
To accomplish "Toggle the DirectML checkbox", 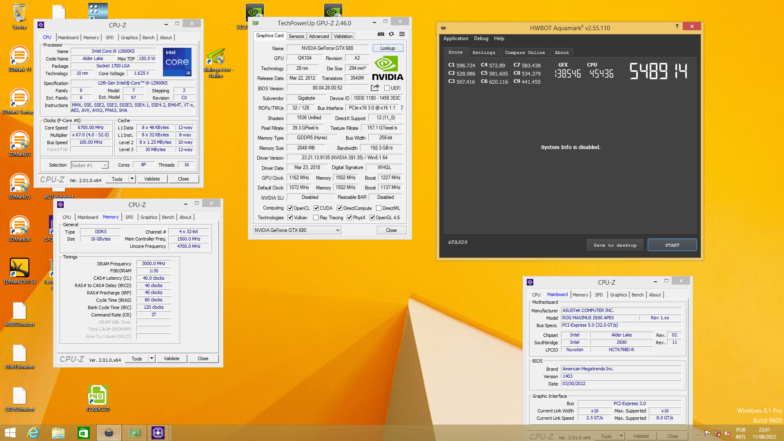I will tap(379, 208).
